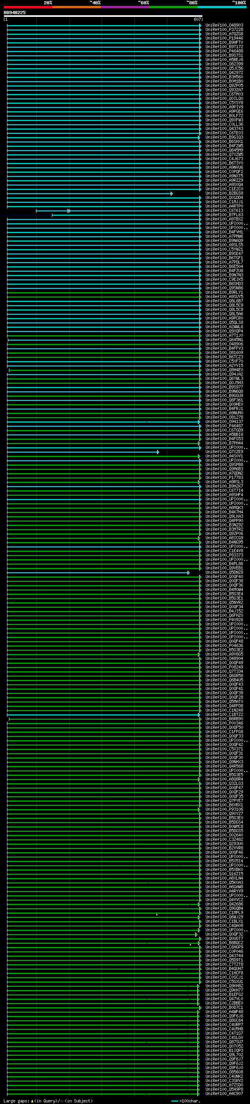Screen dimensions: 250x1104
Task: Click the UniRef100_O81609 label
Action: pos(224,352)
